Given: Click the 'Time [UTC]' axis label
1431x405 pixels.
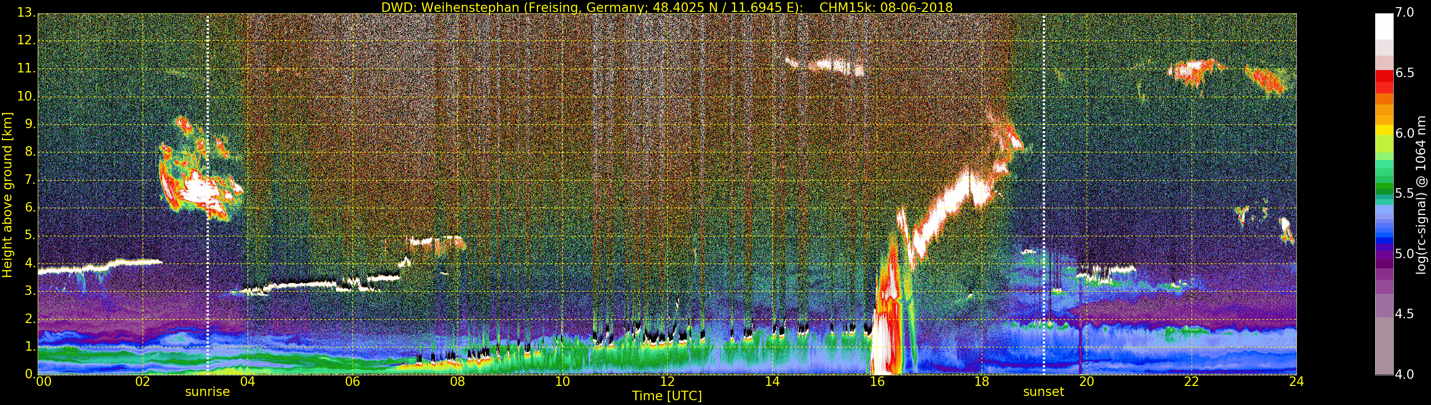Looking at the screenshot, I should click(667, 395).
